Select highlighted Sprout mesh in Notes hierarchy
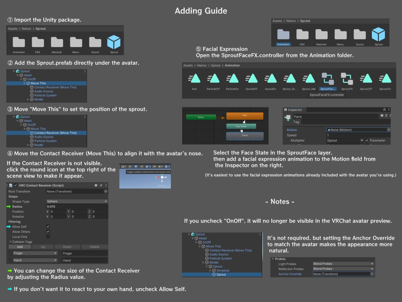Viewport: 402px width, 302px height. coord(222,274)
